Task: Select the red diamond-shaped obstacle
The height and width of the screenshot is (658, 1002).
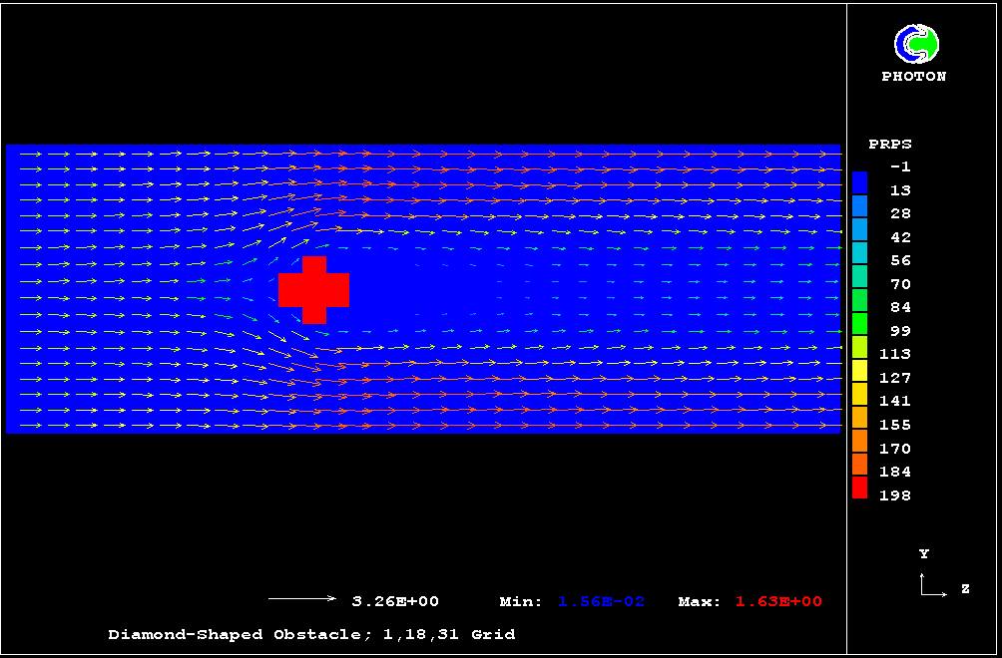Action: [313, 289]
